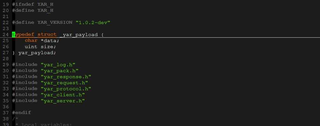320x126 pixels.
Task: Click the "yar_server.h" include string
Action: click(63, 101)
